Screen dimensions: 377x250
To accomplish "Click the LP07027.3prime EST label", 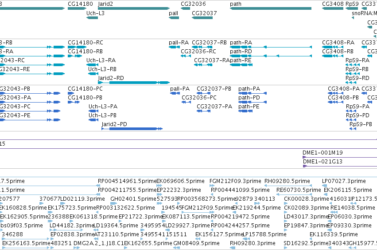I will click(344, 181).
